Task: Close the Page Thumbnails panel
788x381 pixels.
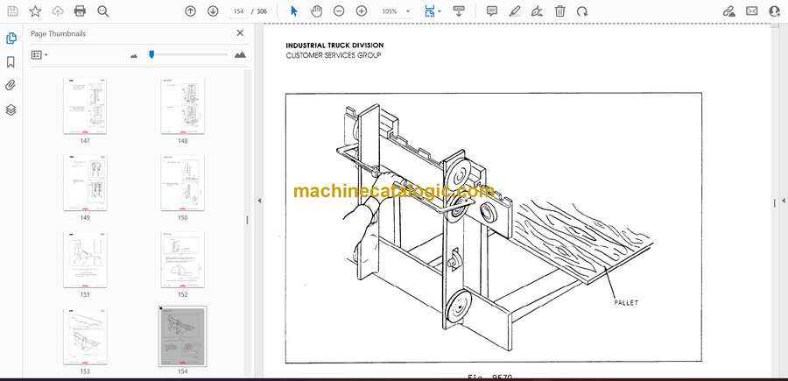Action: tap(240, 33)
